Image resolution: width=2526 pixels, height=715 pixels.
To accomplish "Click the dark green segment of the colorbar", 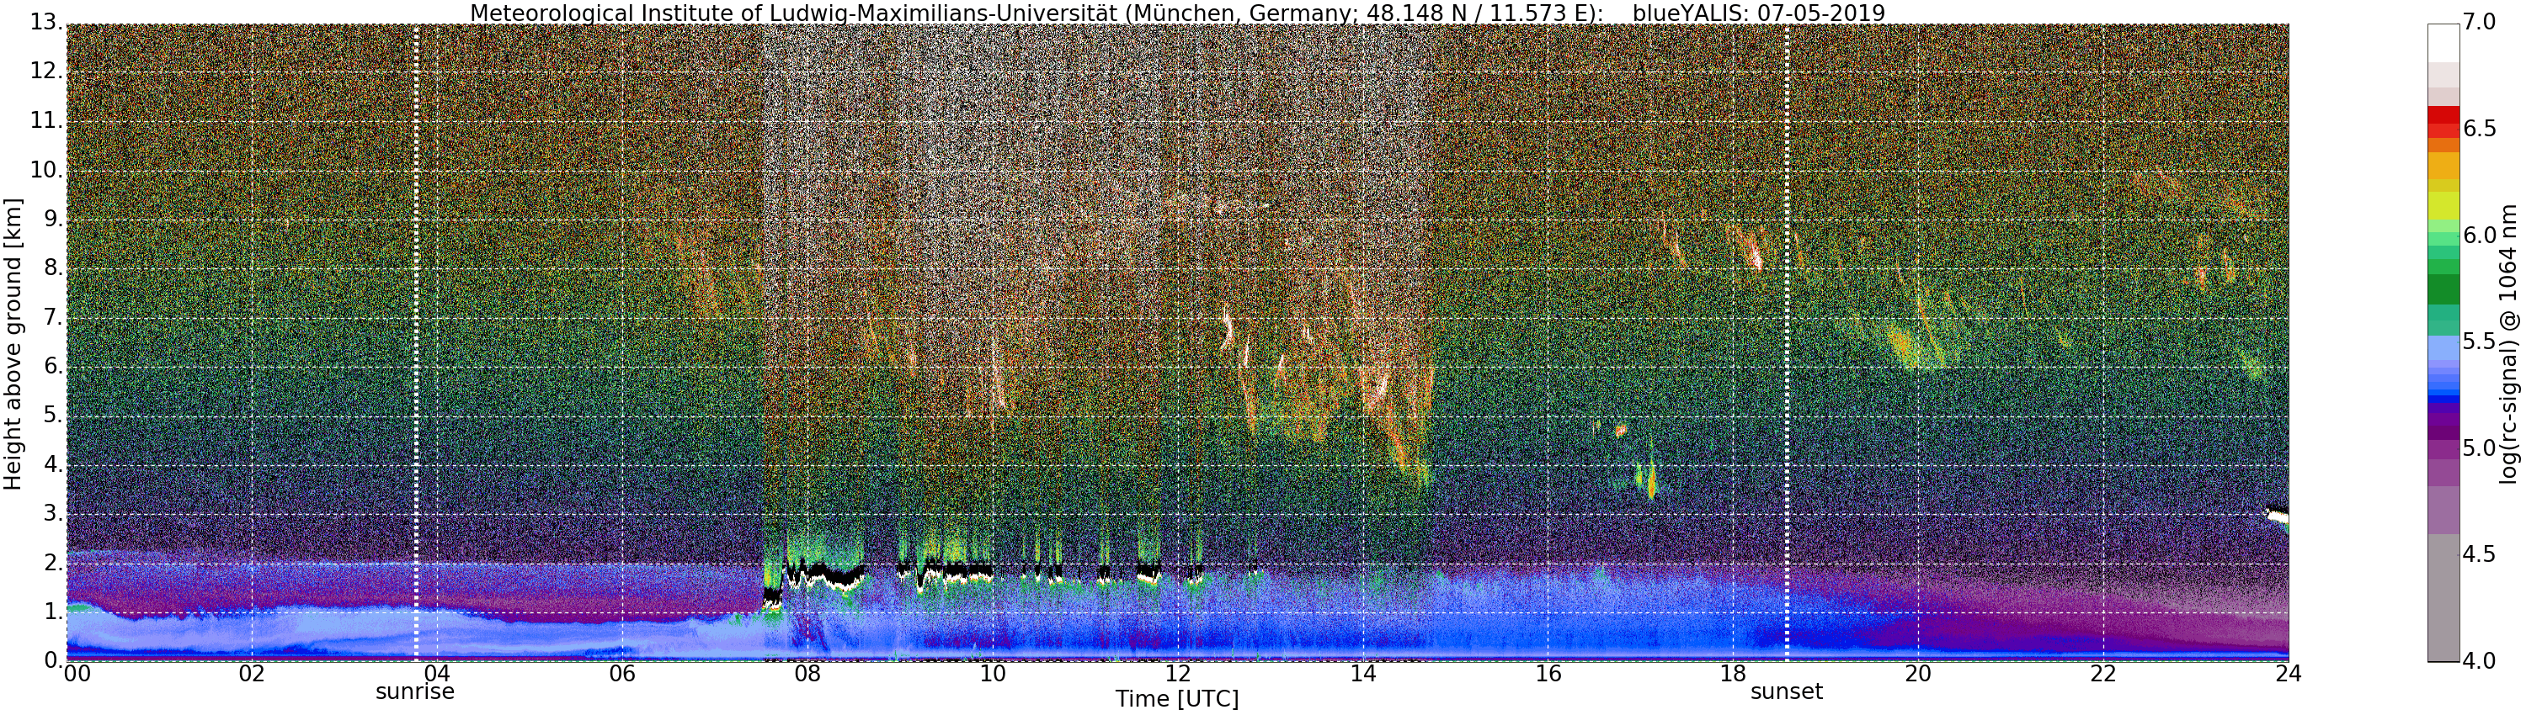I will pos(2443,289).
